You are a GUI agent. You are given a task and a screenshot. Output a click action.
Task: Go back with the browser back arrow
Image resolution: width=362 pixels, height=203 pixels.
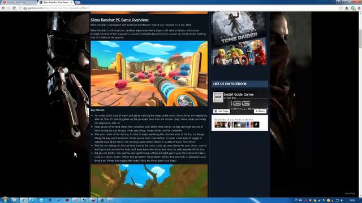click(3, 8)
